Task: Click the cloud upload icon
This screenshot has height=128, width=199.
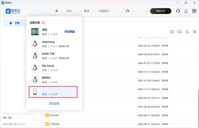Action: [x=179, y=32]
